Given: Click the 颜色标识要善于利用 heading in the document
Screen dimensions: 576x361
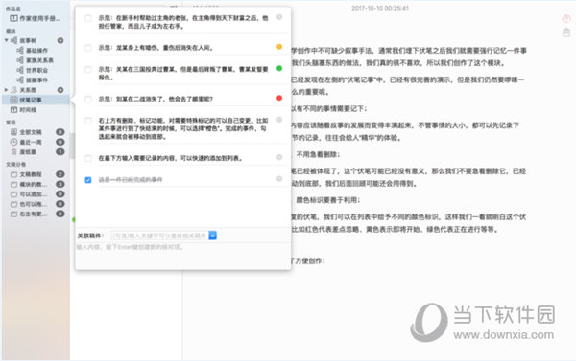Looking at the screenshot, I should point(328,200).
